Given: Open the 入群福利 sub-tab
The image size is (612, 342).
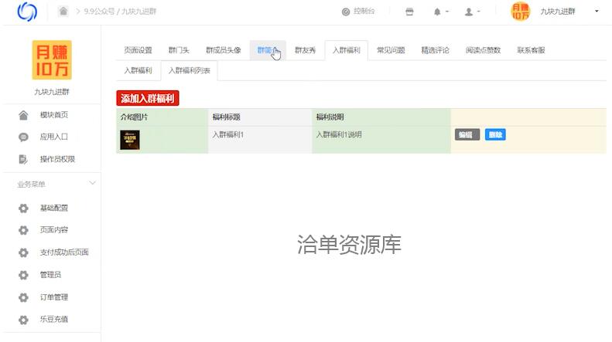Looking at the screenshot, I should 138,70.
